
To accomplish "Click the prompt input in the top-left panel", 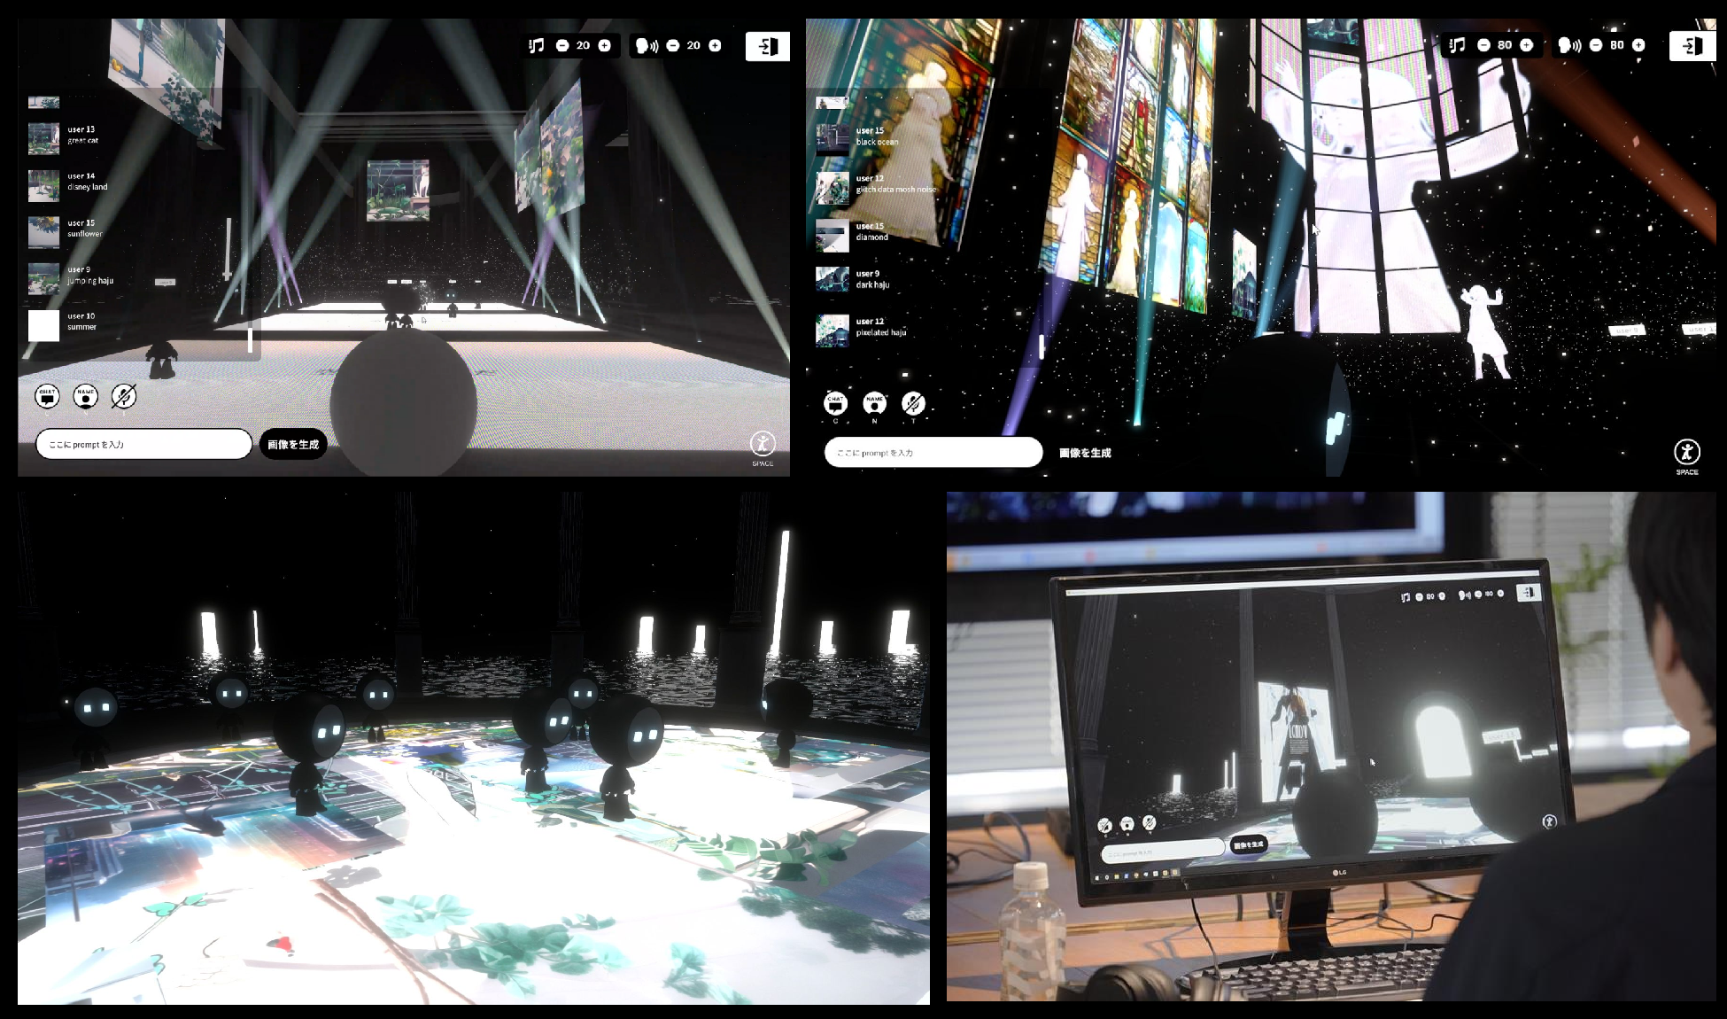I will pyautogui.click(x=143, y=444).
